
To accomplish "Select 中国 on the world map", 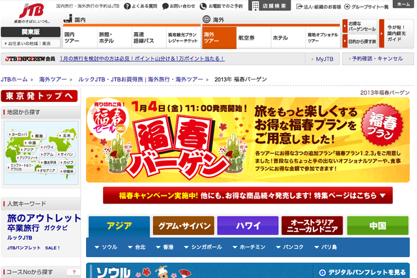I will click(x=31, y=143).
